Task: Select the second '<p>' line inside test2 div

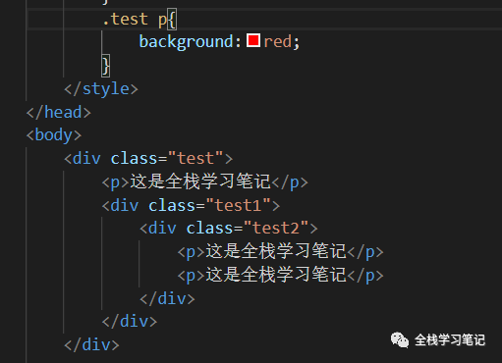Action: pos(280,275)
